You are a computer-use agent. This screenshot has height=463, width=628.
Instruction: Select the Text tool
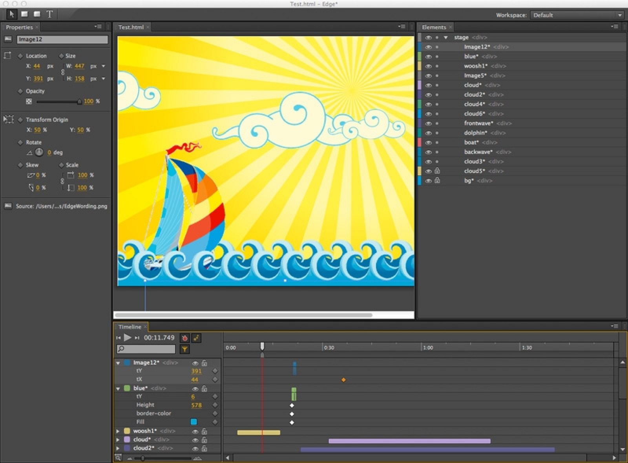pyautogui.click(x=50, y=15)
